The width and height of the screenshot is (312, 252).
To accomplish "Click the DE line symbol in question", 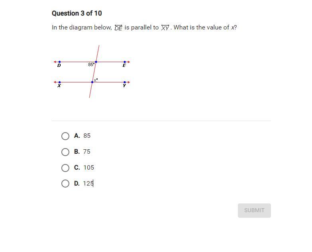I will click(x=118, y=27).
